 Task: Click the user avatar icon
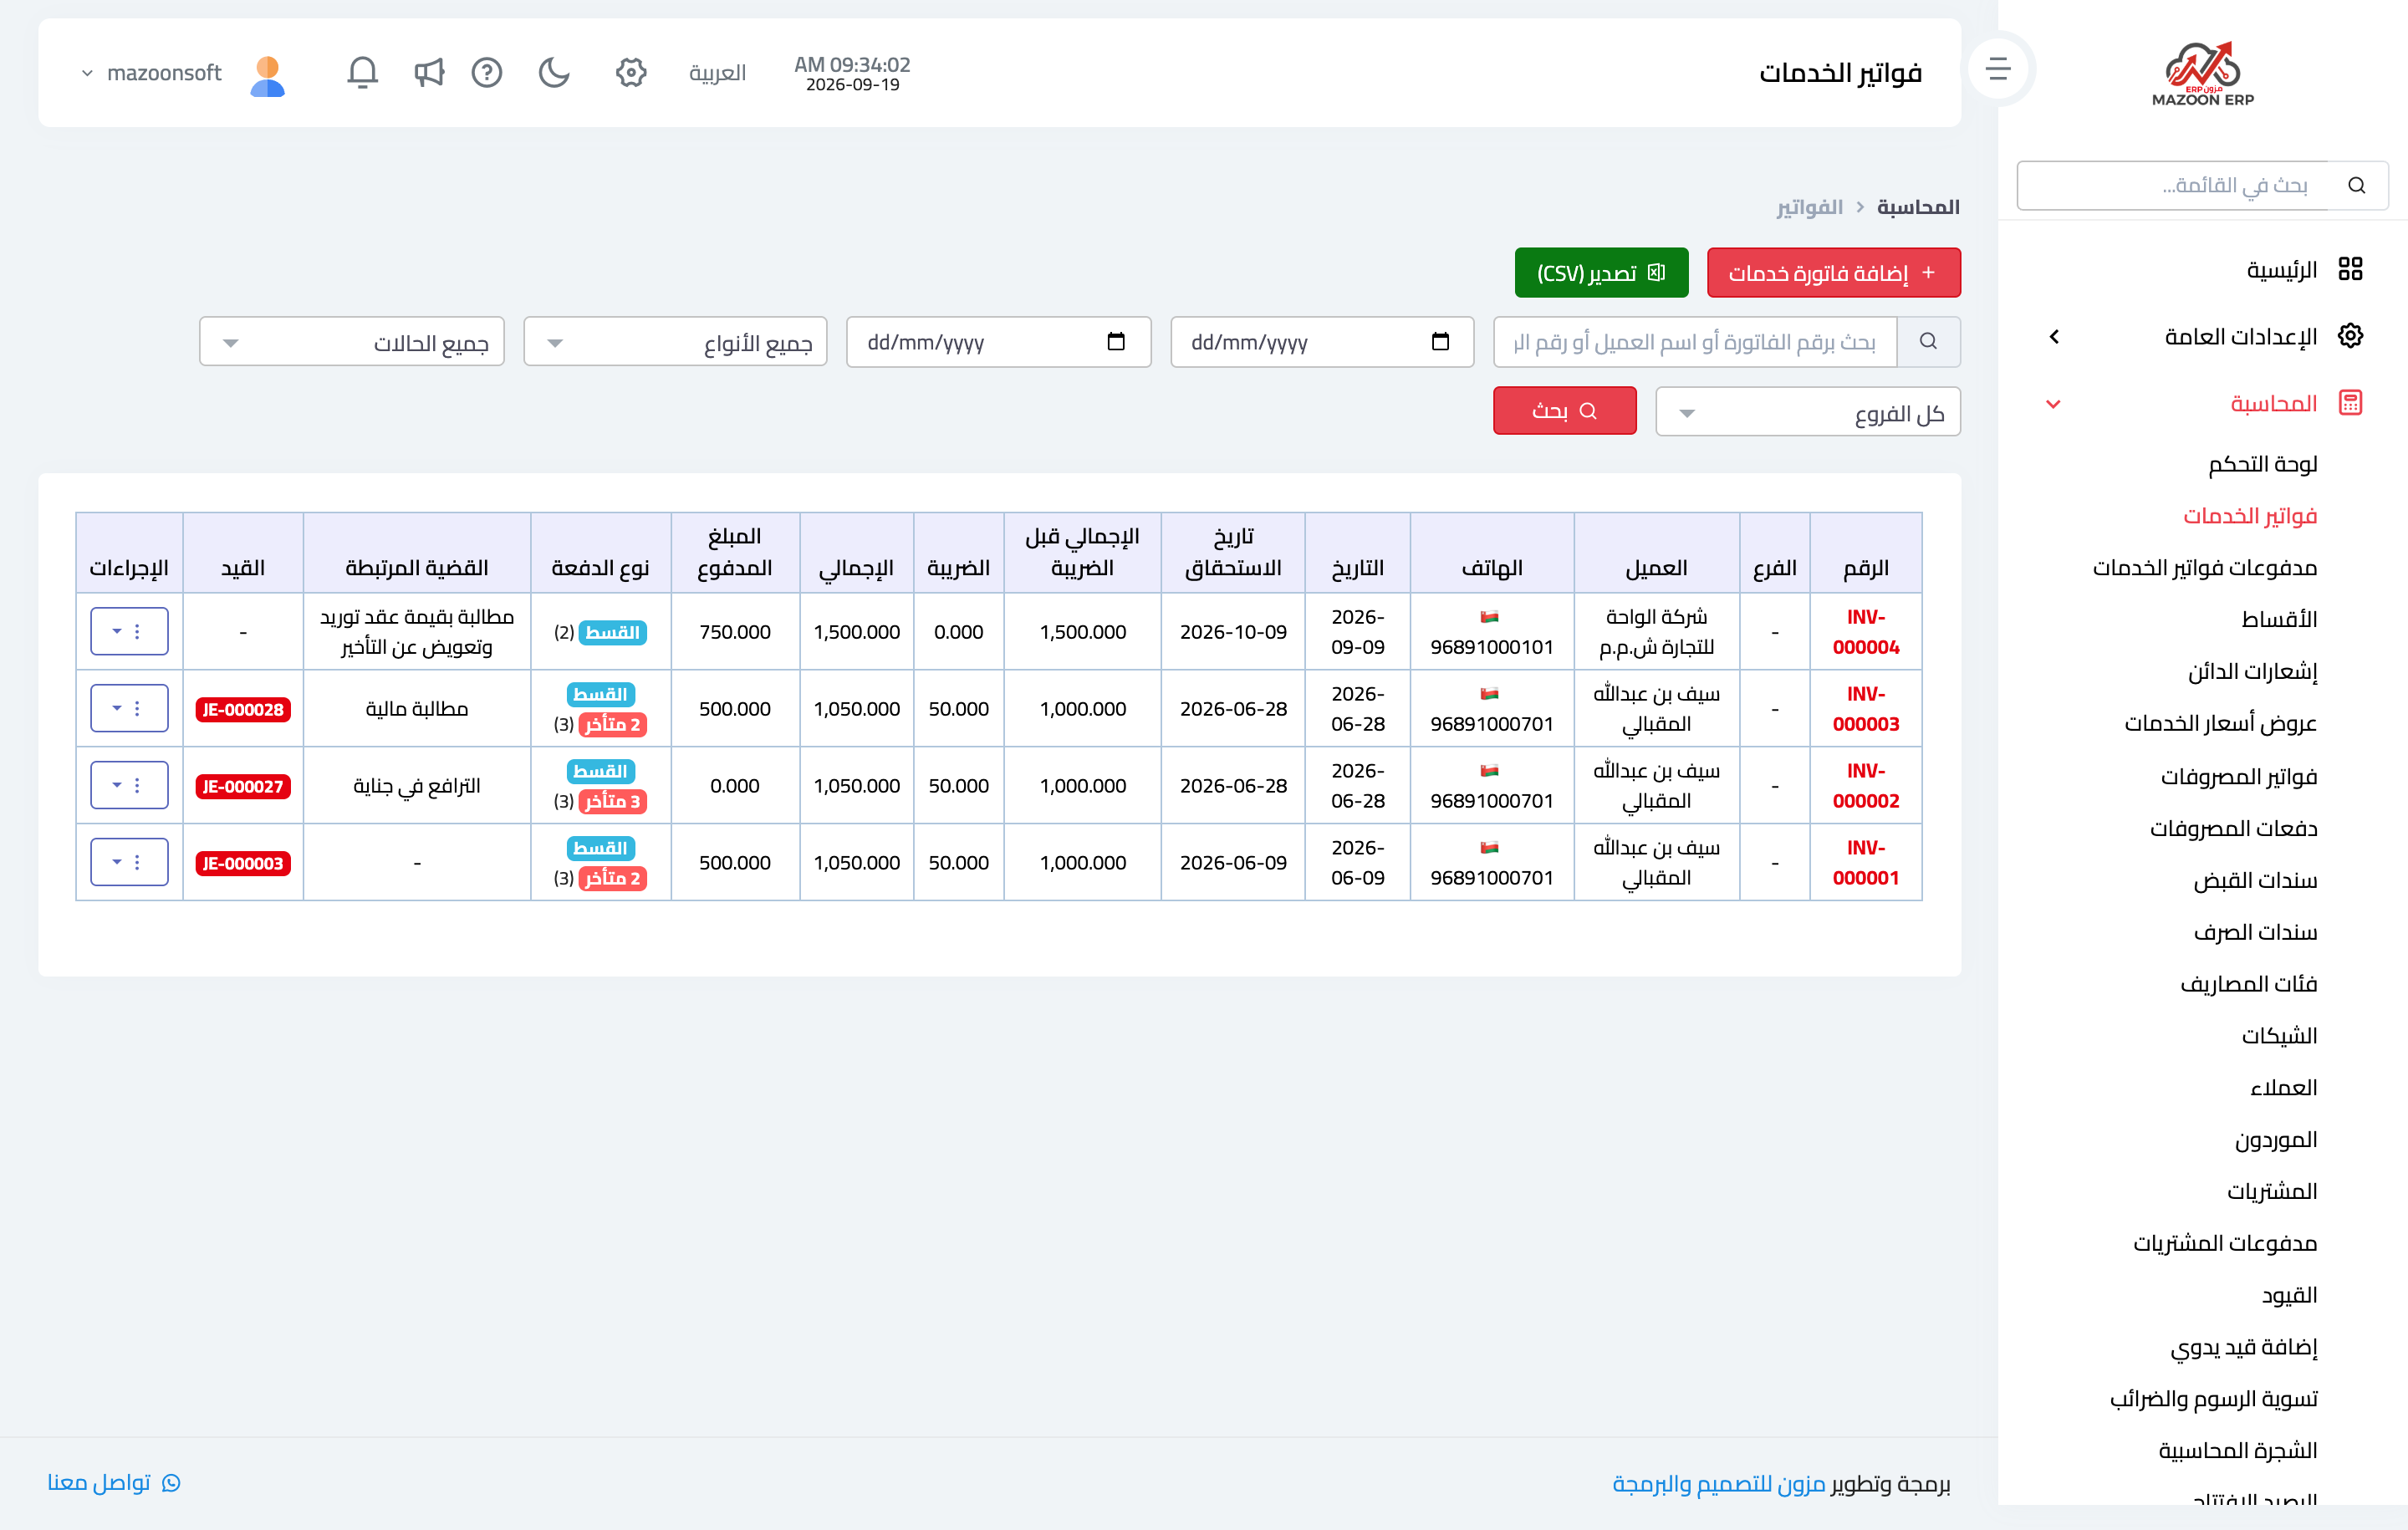coord(267,75)
